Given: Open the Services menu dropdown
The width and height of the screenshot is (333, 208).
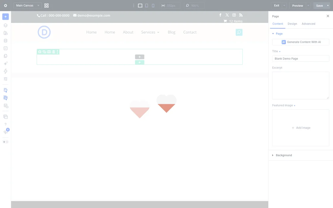Looking at the screenshot, I should coord(150,32).
